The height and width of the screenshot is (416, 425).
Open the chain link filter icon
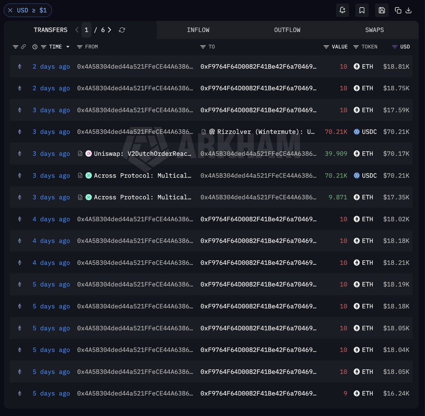[23, 47]
